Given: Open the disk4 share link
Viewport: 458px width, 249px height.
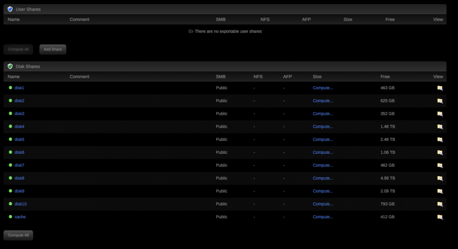Looking at the screenshot, I should 19,126.
